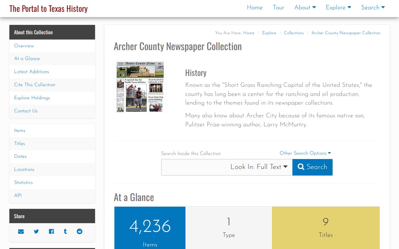Viewport: 399px width, 249px height.
Task: Open the Tour page
Action: (278, 7)
